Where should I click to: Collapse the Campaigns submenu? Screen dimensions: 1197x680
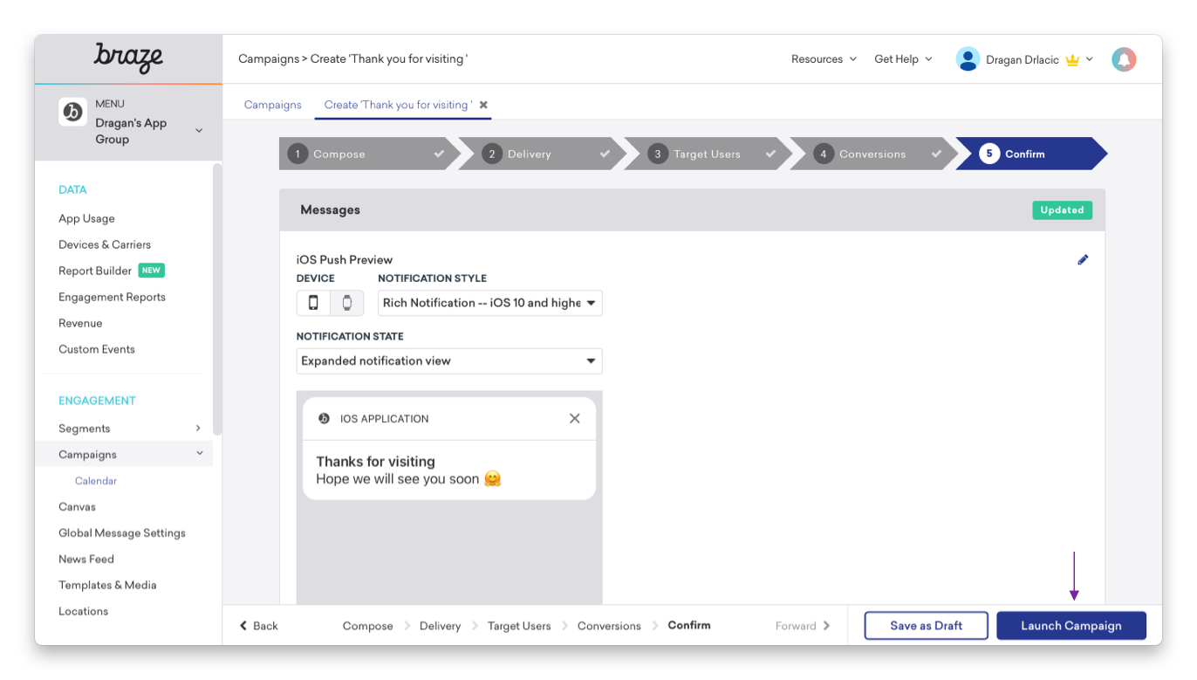[200, 454]
